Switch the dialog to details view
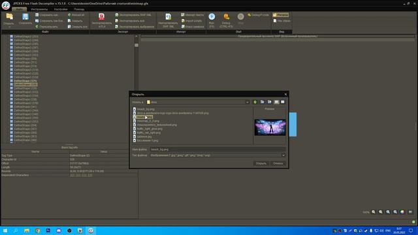 [283, 102]
